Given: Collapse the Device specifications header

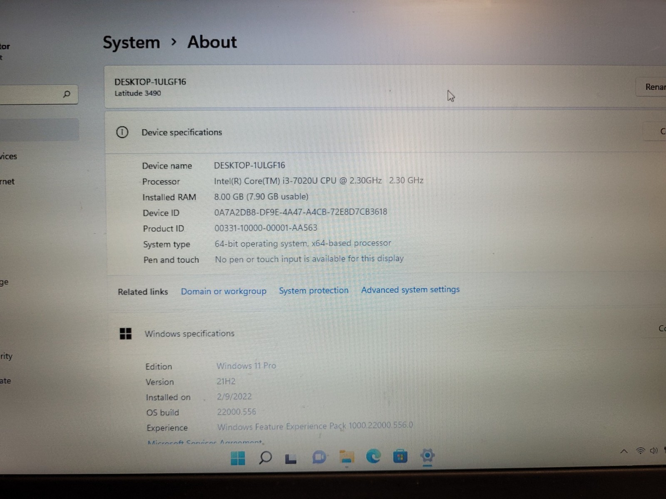Looking at the screenshot, I should (385, 132).
